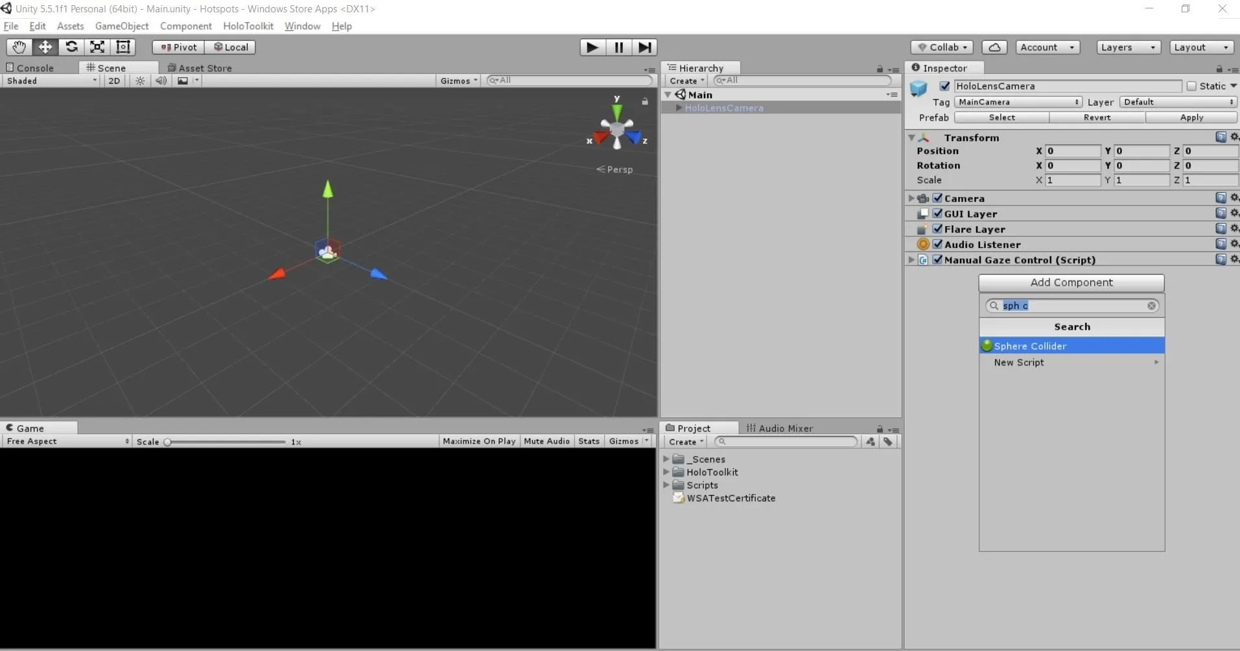
Task: Adjust the Game view Scale slider
Action: click(226, 442)
